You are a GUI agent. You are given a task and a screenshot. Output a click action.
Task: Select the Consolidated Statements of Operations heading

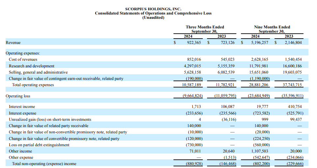coord(153,13)
